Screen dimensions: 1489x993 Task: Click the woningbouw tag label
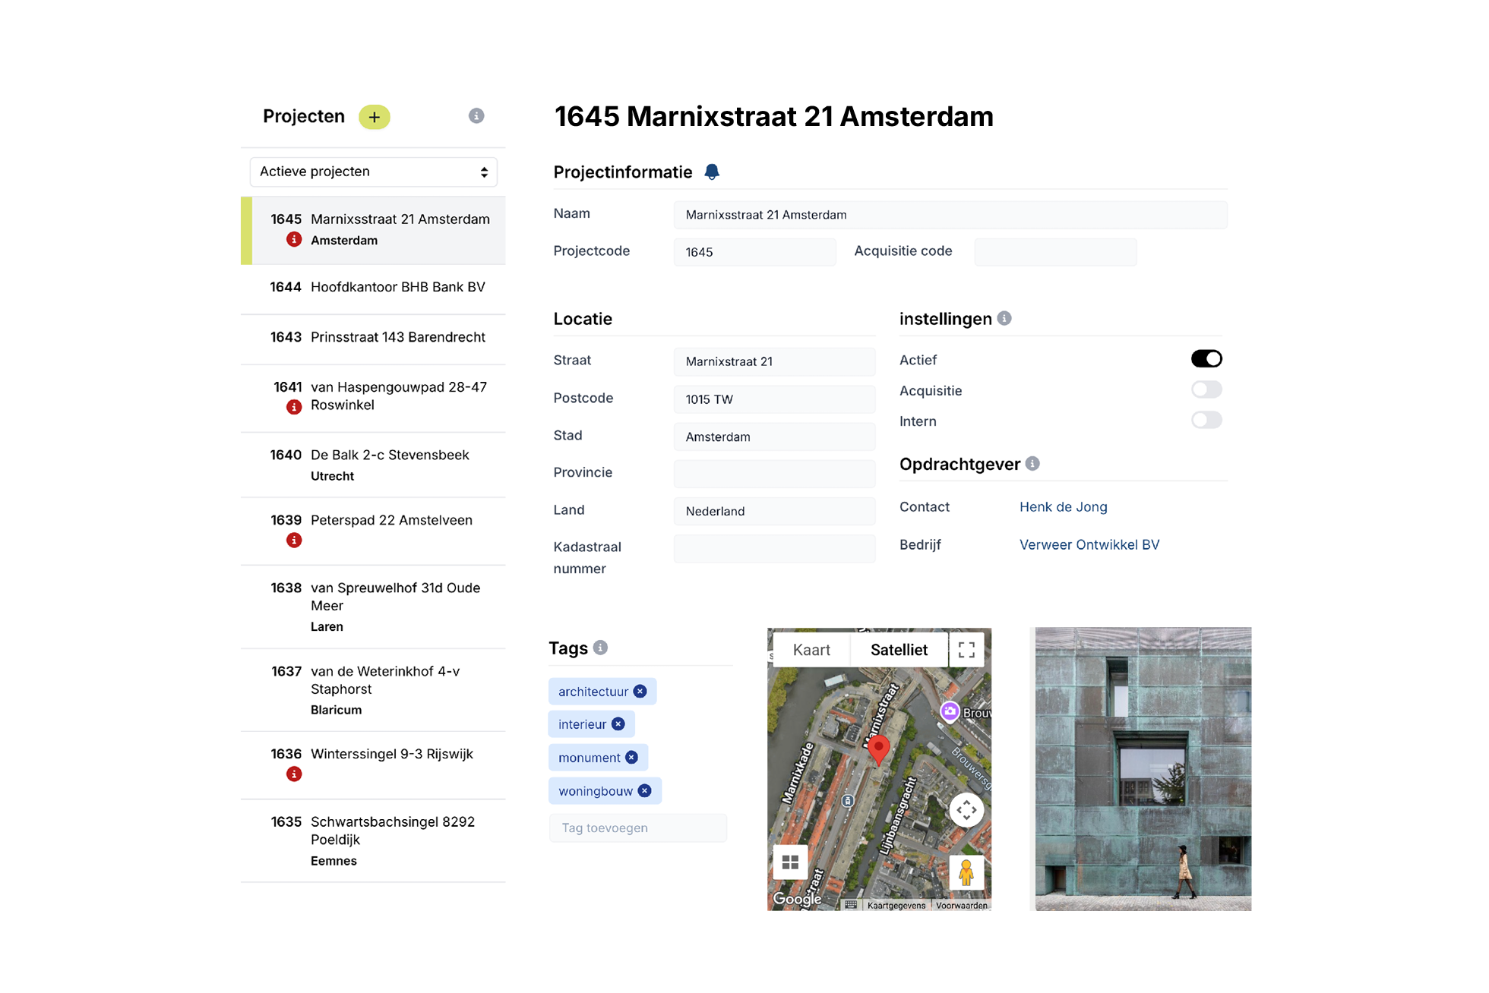click(x=595, y=790)
